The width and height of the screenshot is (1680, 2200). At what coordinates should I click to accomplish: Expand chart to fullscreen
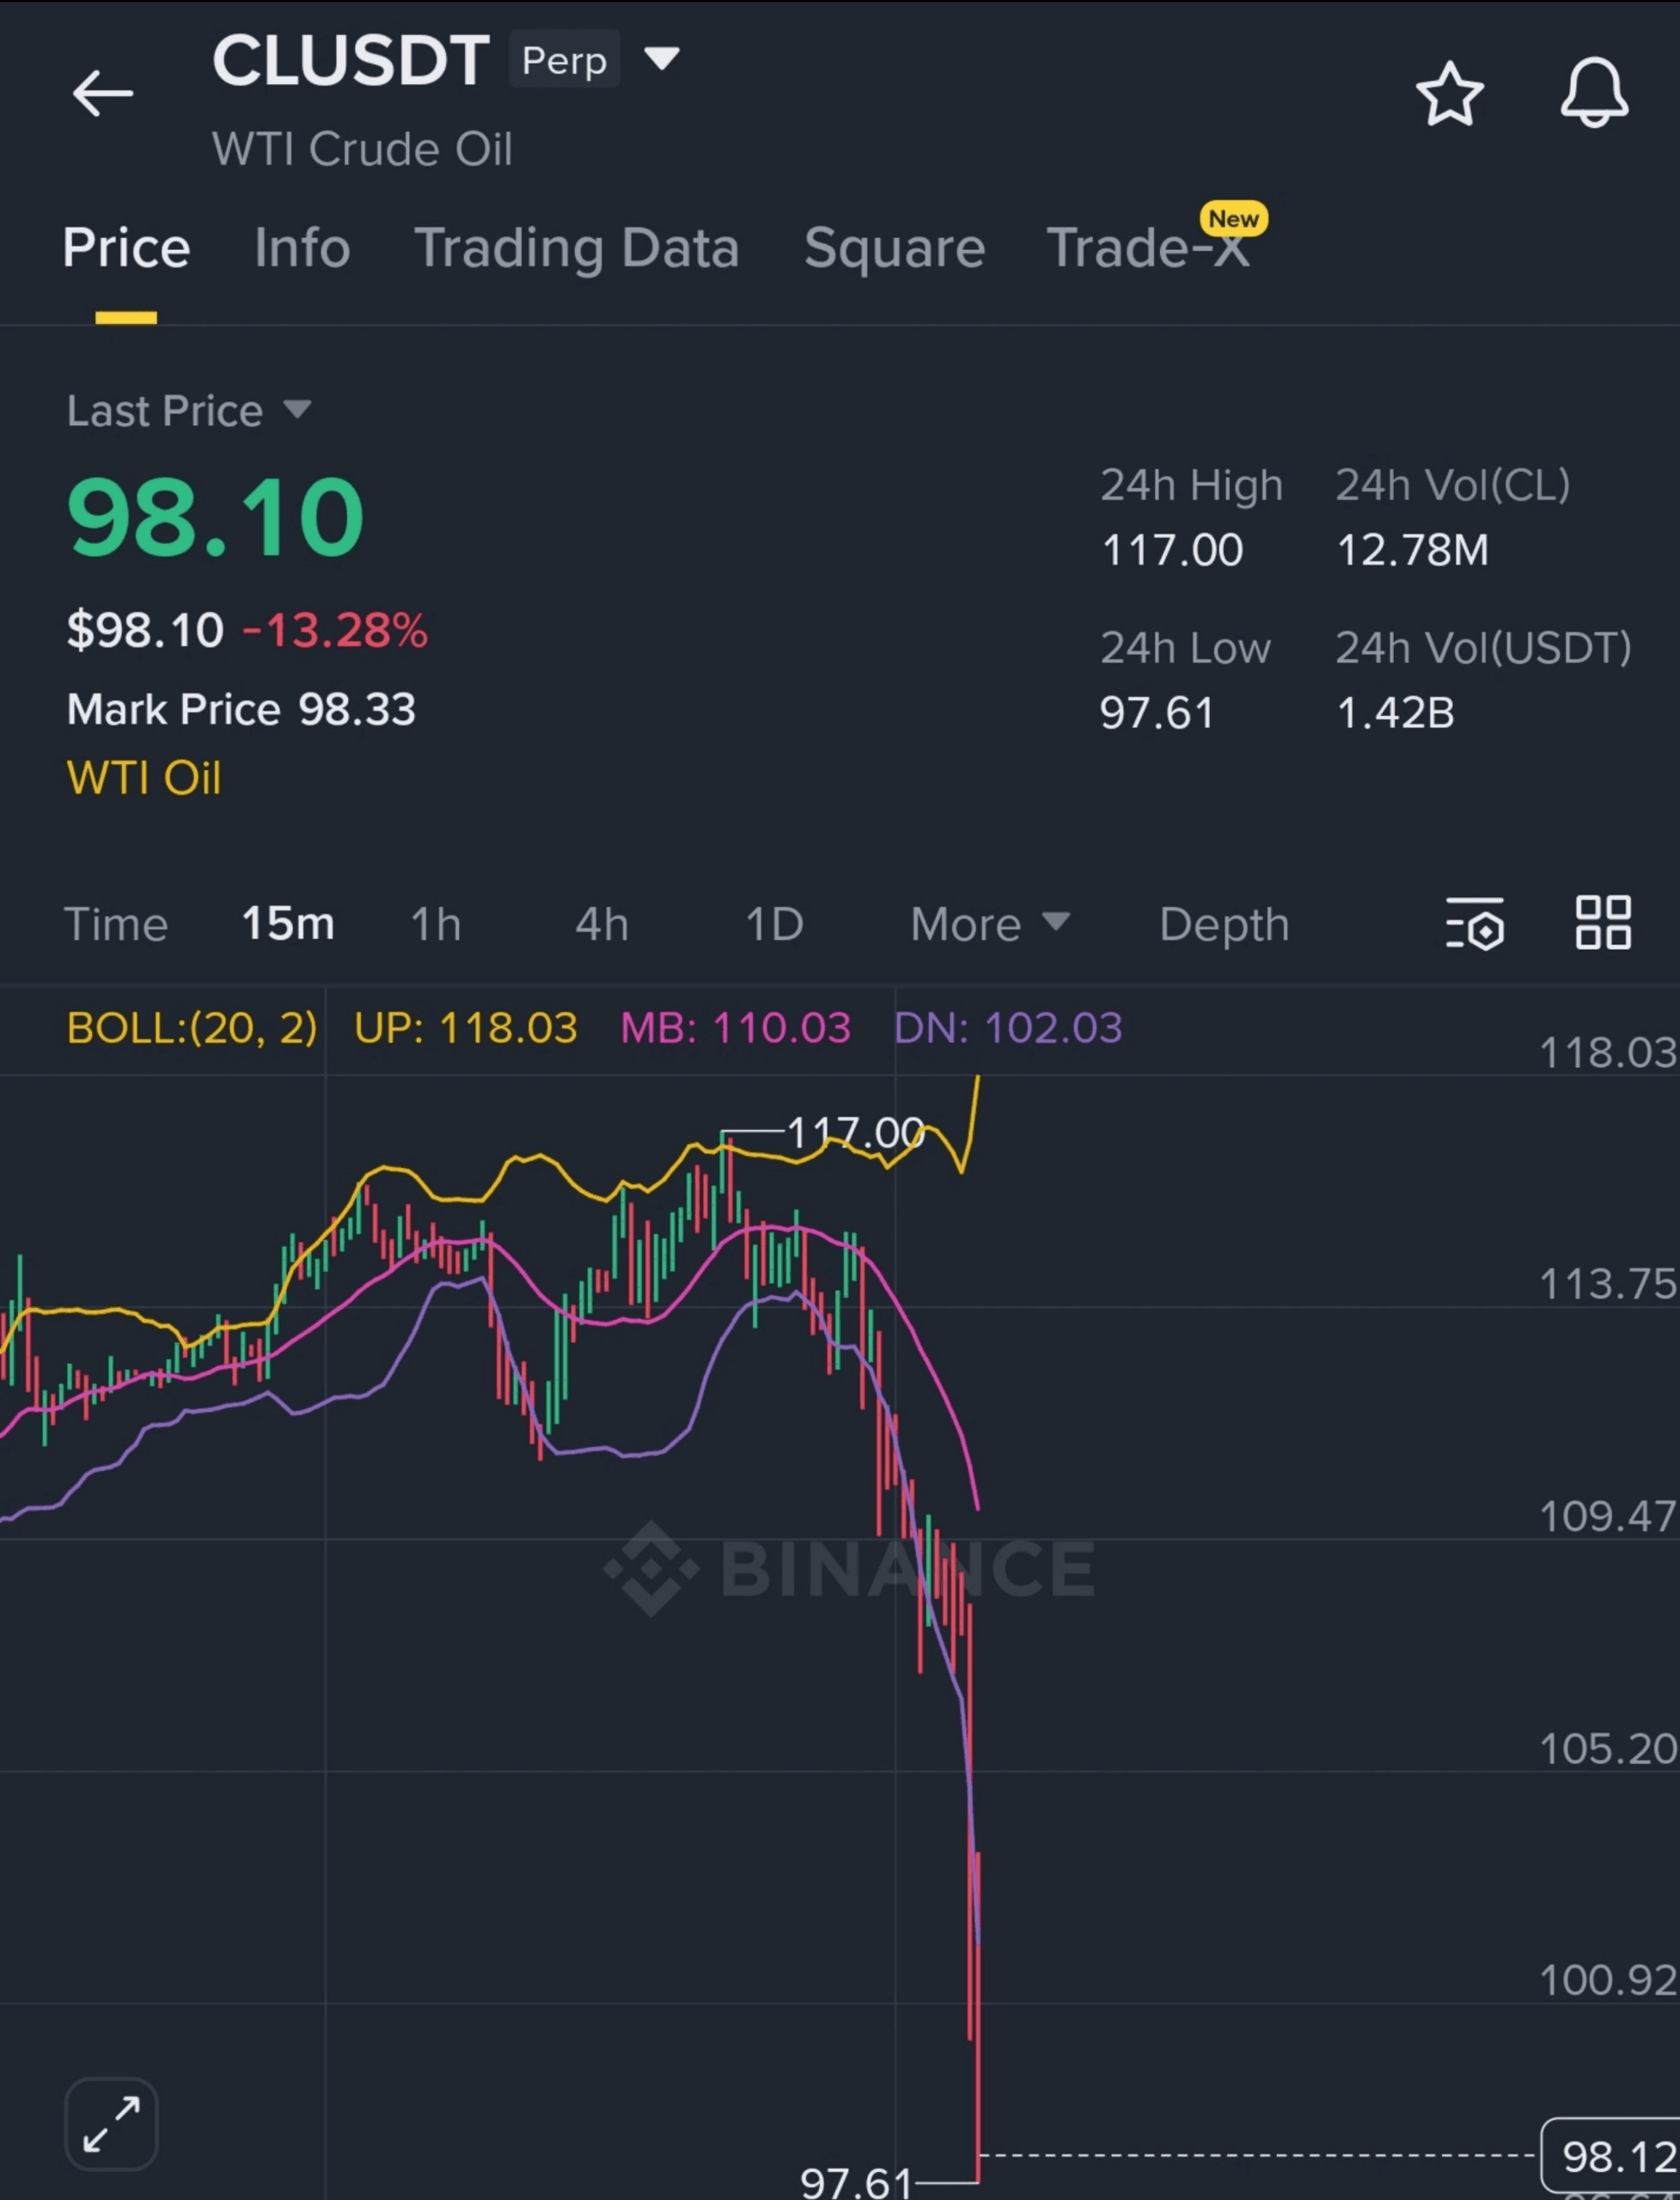click(x=111, y=2124)
